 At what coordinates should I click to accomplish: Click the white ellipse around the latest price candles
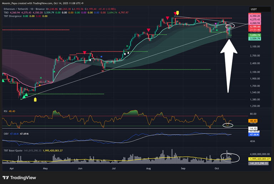click(230, 26)
